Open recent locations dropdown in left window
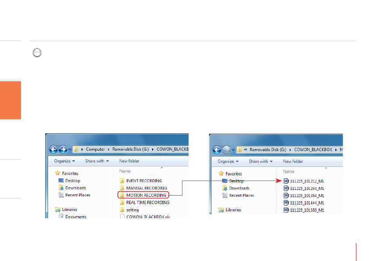Screen dimensions: 385x261 (x=70, y=149)
